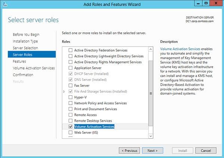Click destination server name DC1.corp.contoso.com

click(200, 21)
